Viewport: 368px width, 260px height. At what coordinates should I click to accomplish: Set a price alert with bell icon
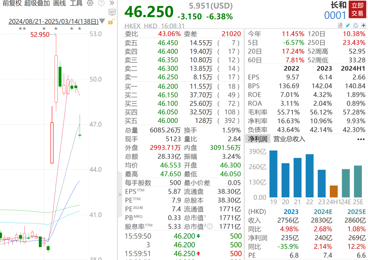356,26
